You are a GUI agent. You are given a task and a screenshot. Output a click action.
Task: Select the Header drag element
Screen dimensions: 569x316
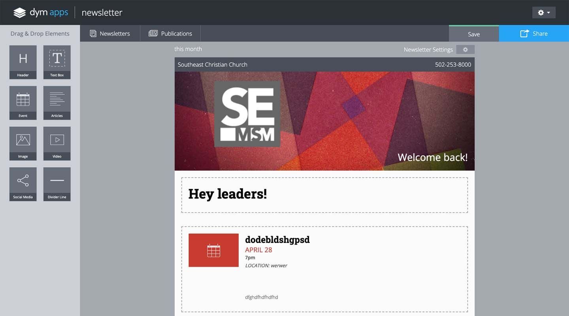point(23,62)
